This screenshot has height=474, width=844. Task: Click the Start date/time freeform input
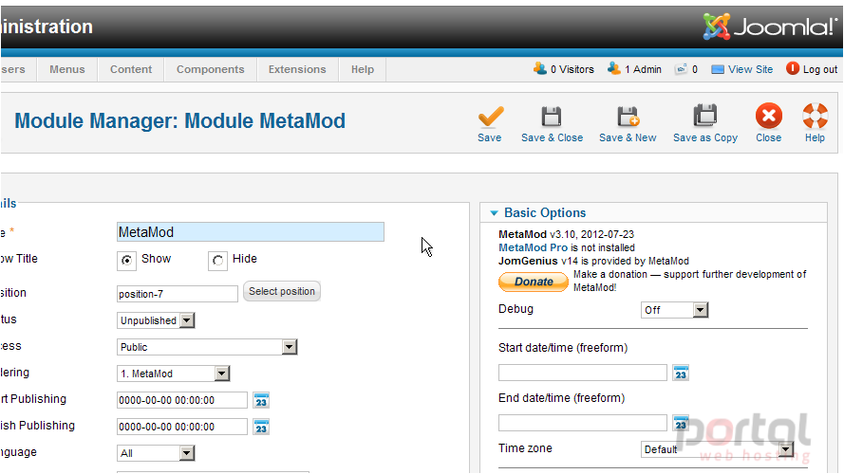(x=582, y=373)
